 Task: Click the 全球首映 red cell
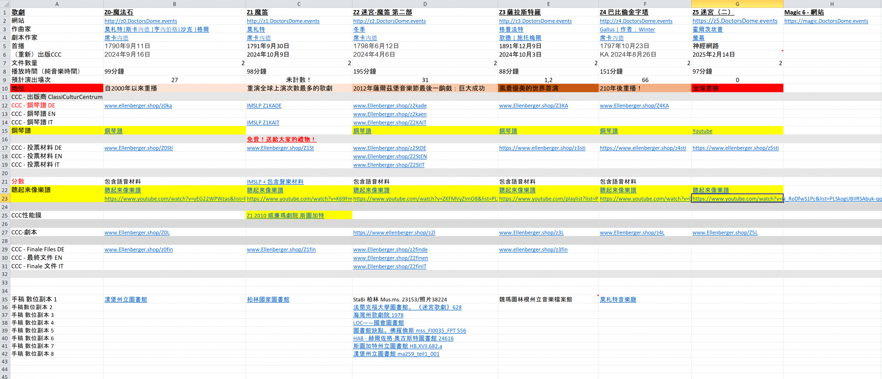point(737,88)
